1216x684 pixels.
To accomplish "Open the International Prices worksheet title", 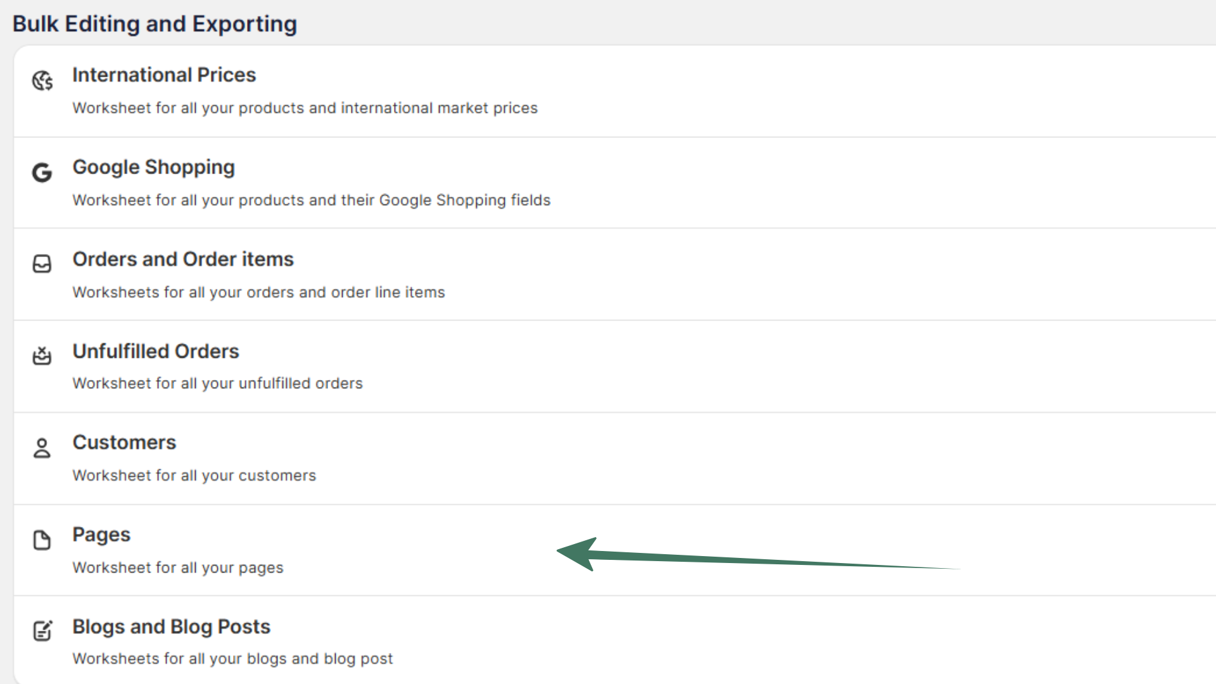I will coord(164,75).
